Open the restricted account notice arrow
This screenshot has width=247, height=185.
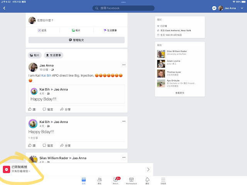(148, 170)
